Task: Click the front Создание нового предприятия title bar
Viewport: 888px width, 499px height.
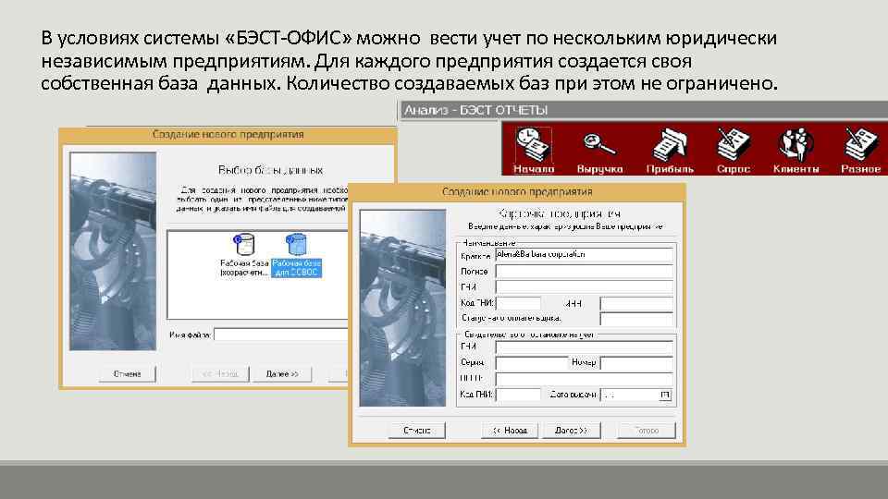Action: (517, 192)
